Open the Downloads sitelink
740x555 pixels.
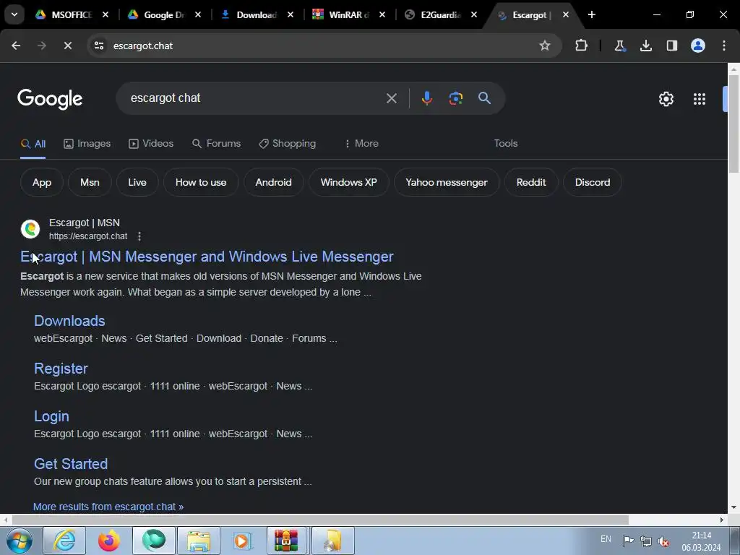pos(69,321)
